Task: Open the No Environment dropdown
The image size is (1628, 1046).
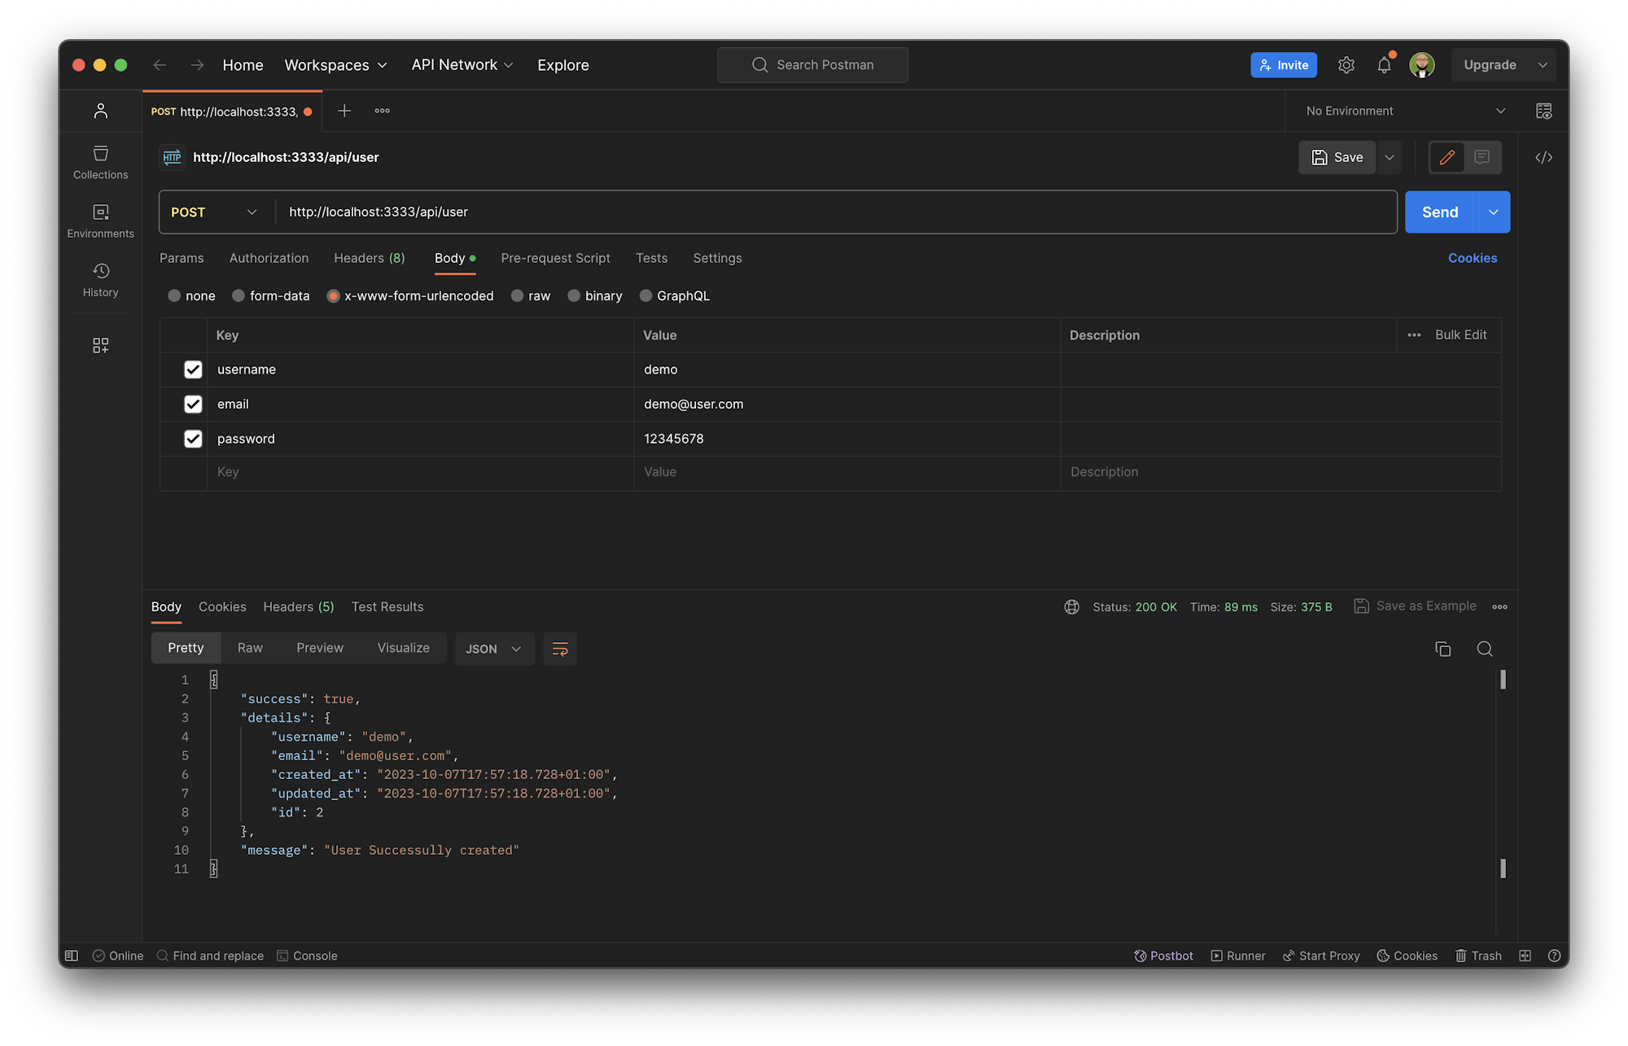Action: coord(1402,111)
